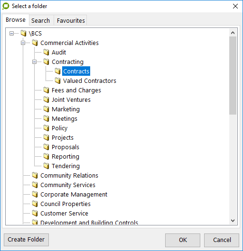Select the Community Relations folder
This screenshot has width=243, height=251.
pos(69,175)
